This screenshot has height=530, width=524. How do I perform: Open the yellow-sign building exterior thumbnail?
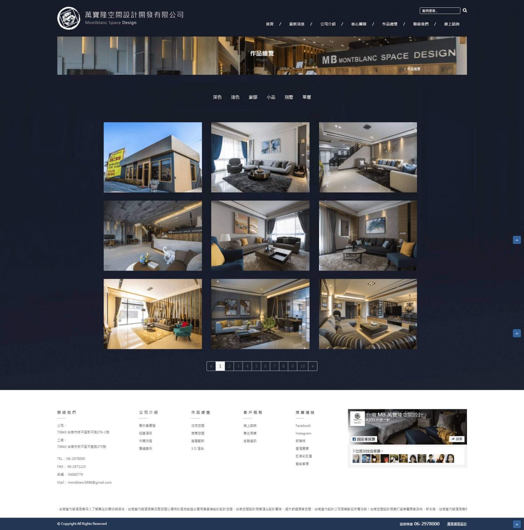point(153,157)
